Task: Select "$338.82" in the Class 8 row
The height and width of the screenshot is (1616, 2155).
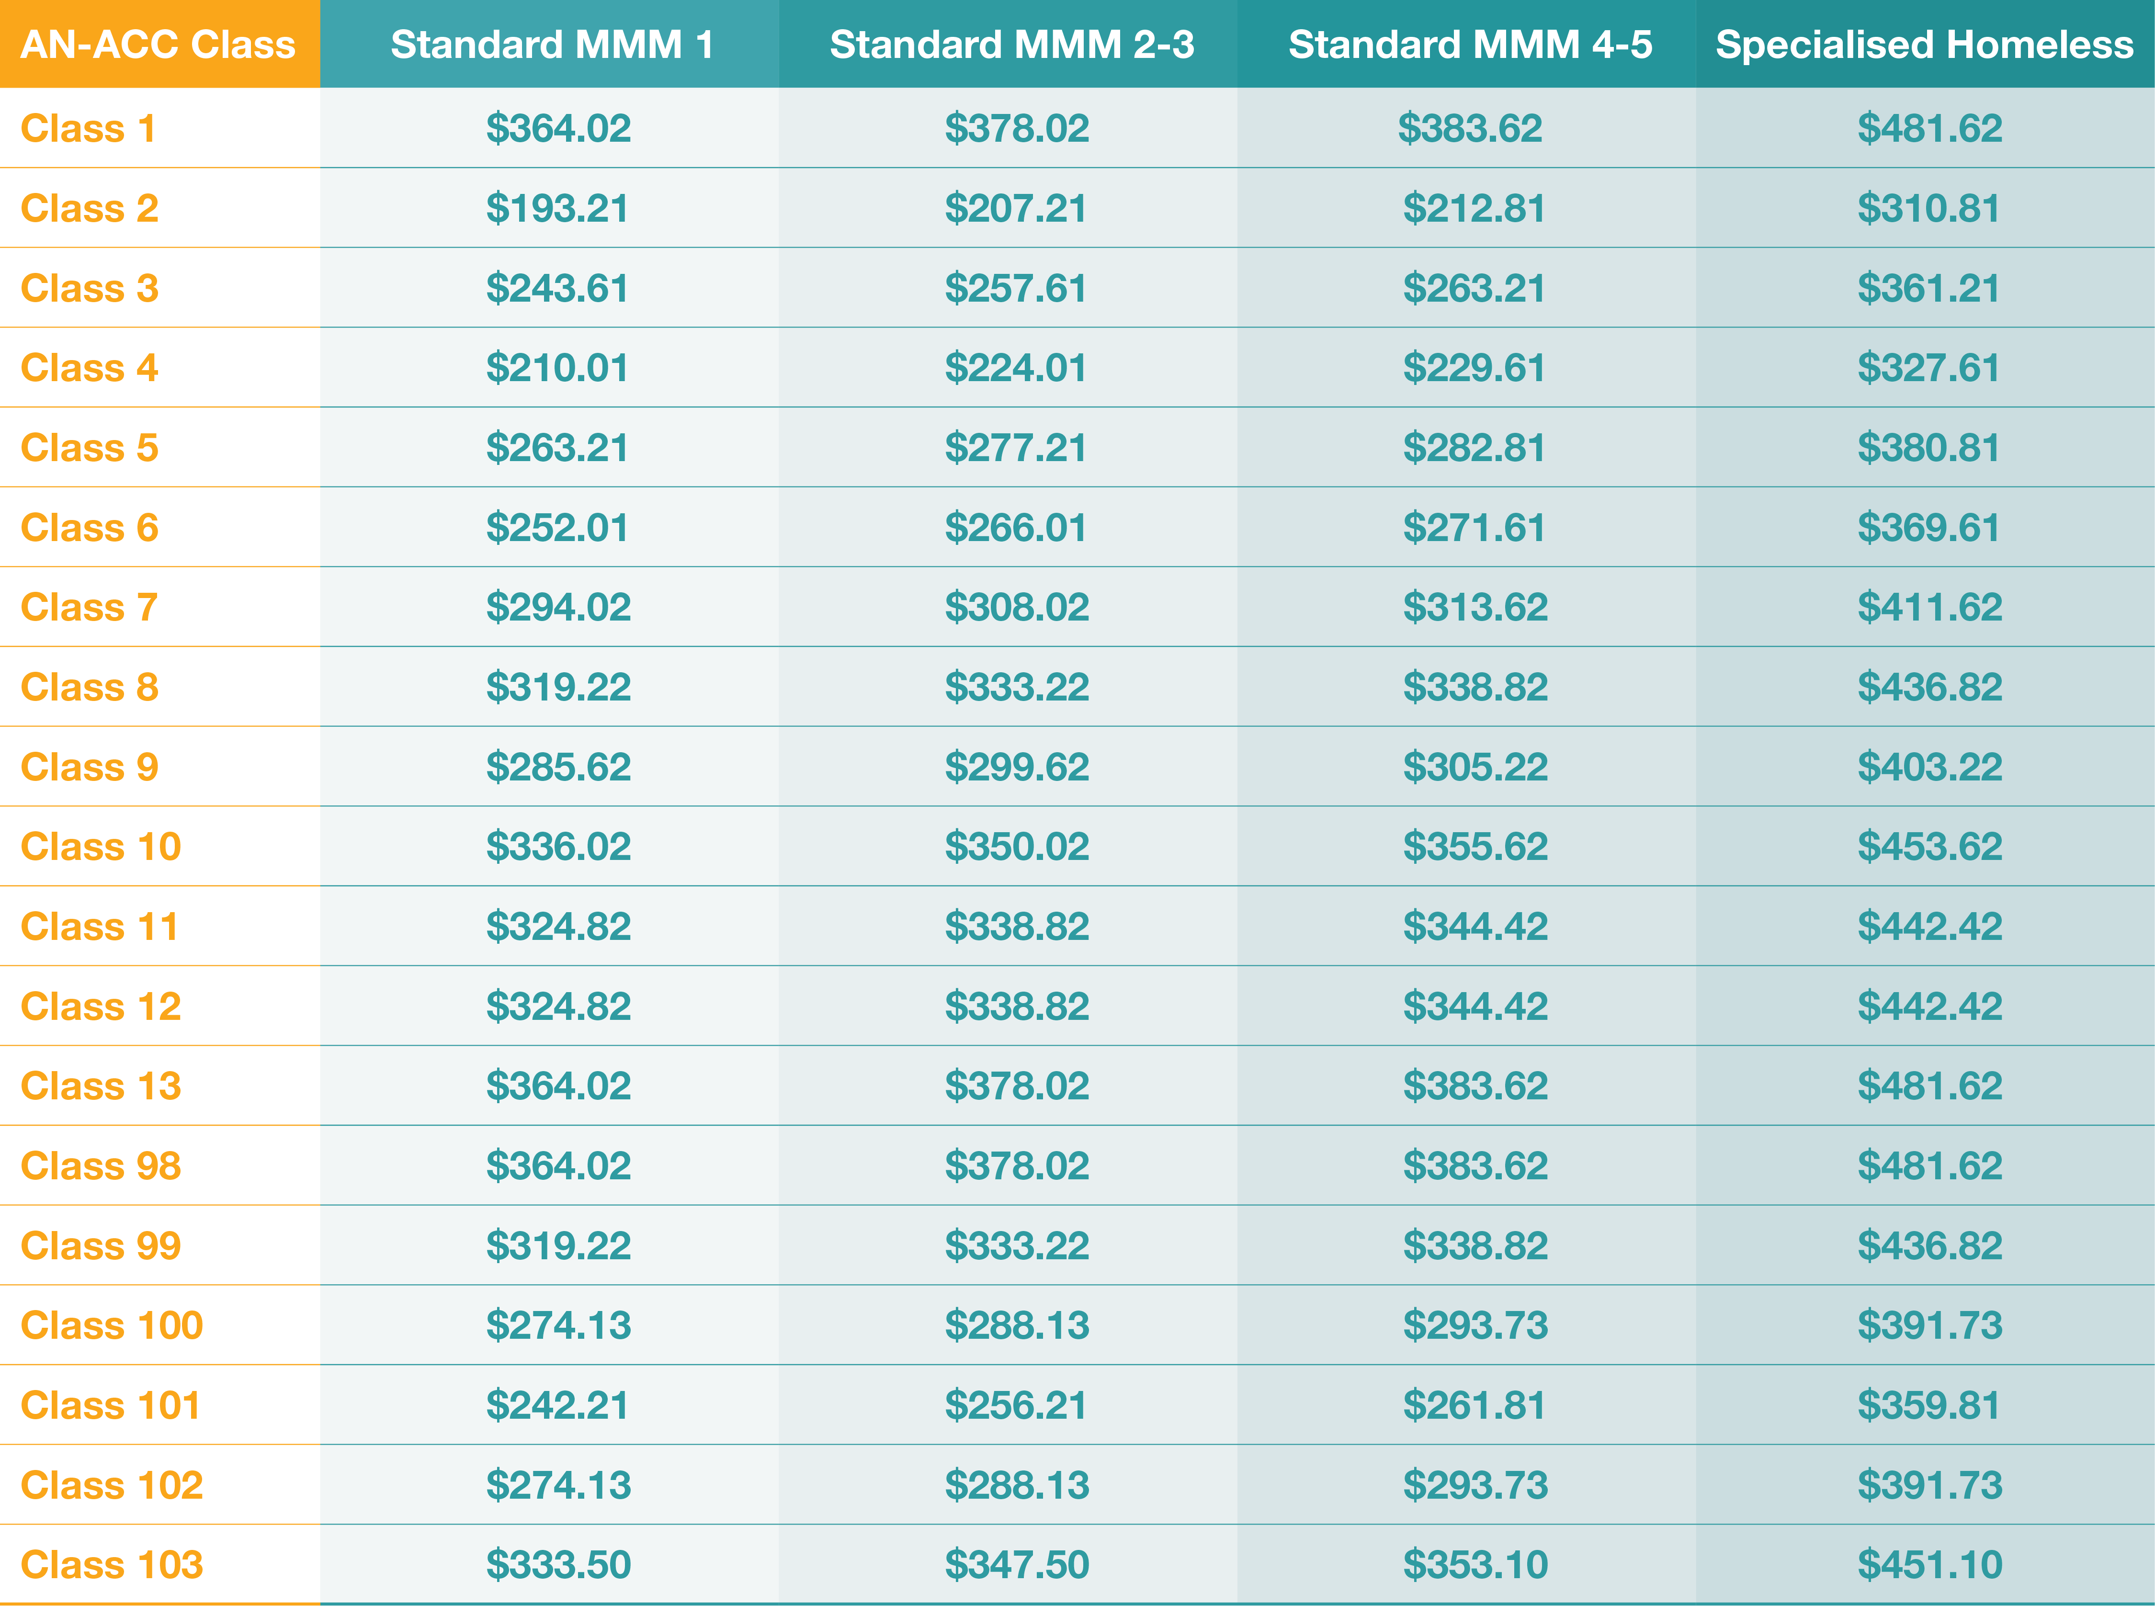Action: click(1475, 688)
